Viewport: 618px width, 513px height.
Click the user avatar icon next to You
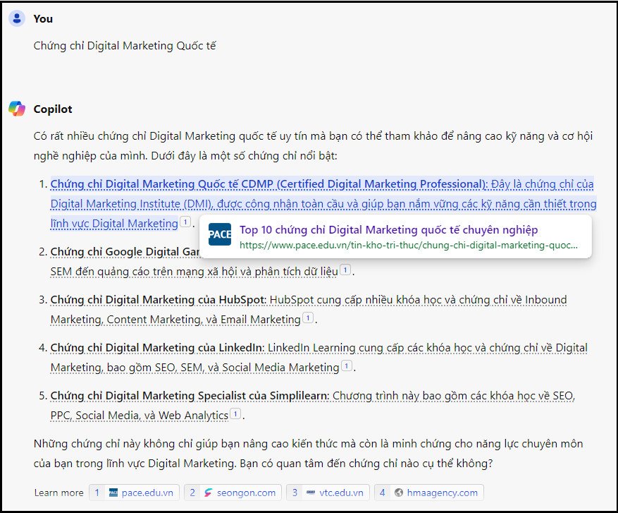(17, 18)
